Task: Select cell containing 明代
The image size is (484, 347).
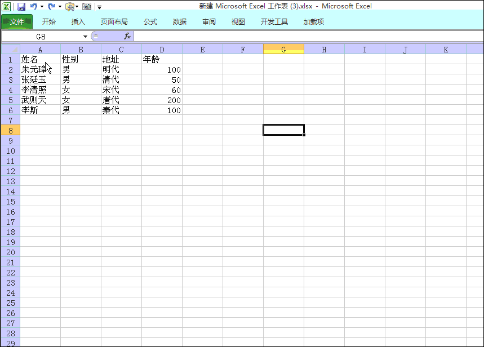Action: (121, 69)
